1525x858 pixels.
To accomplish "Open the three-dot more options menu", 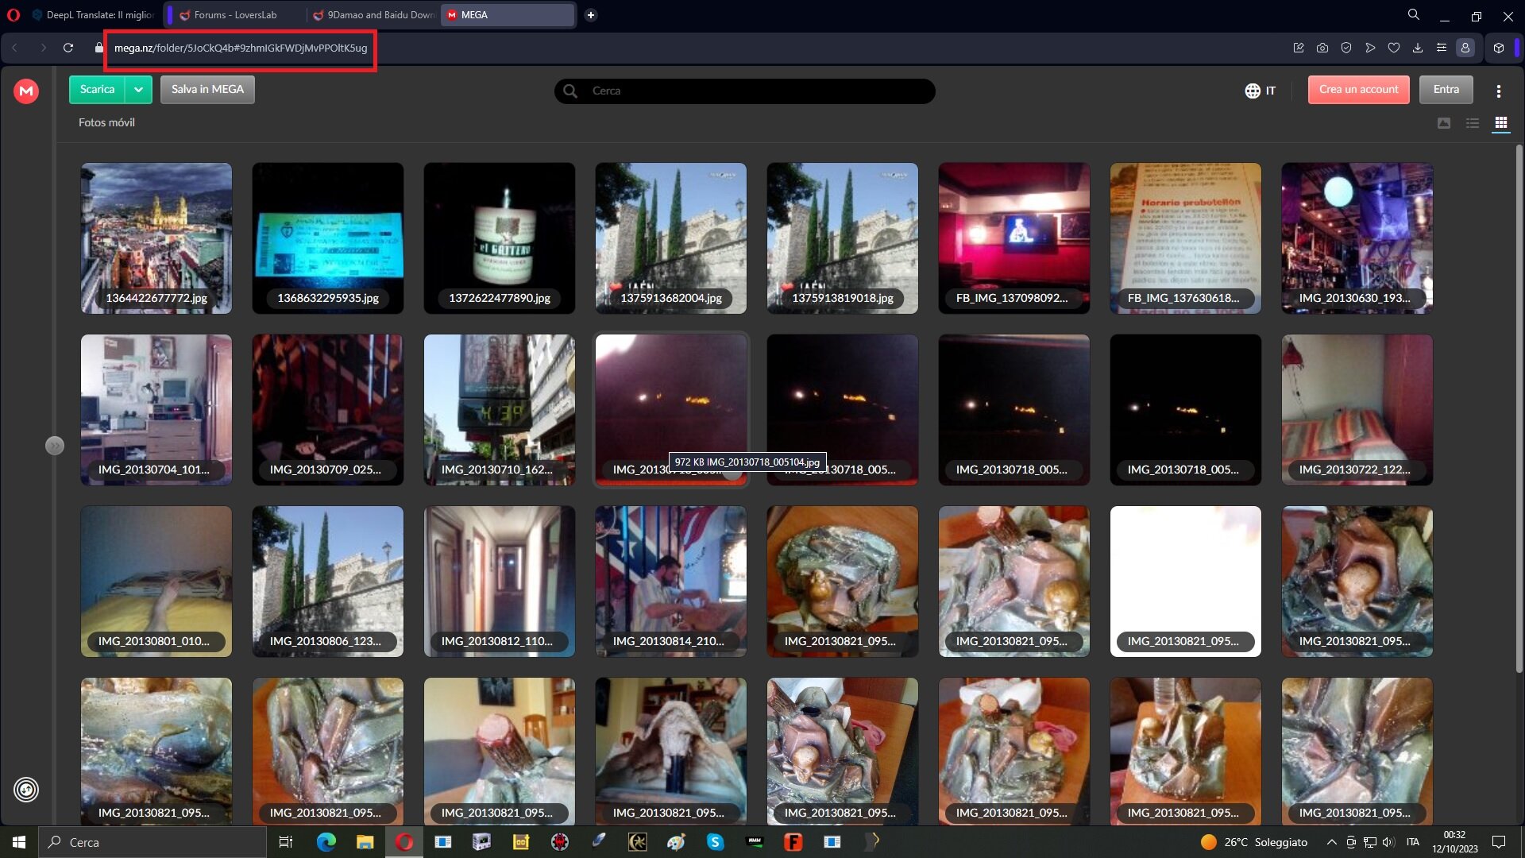I will click(x=1499, y=91).
